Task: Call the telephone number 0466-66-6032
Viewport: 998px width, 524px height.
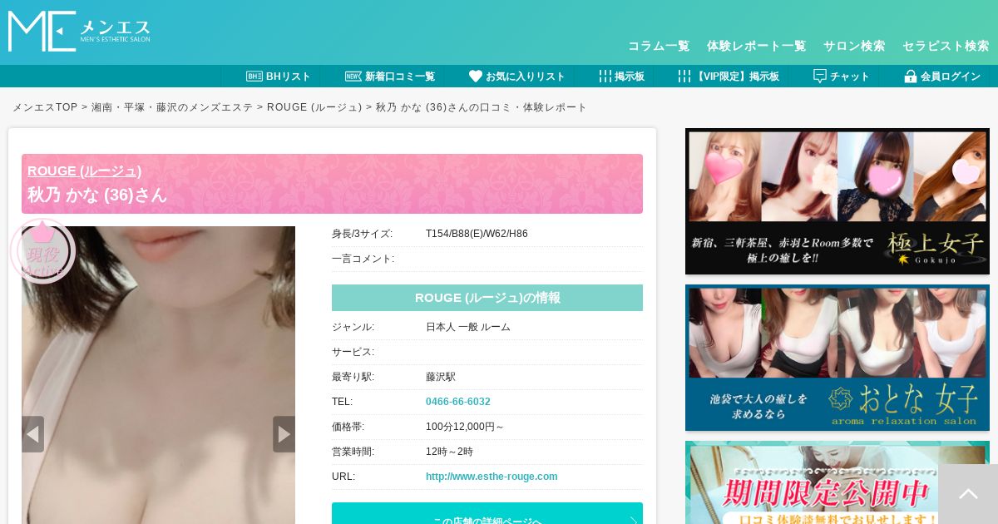Action: click(458, 402)
